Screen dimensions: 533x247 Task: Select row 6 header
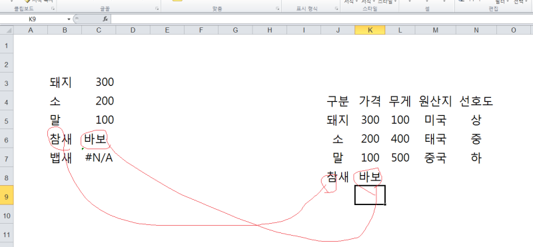point(7,138)
